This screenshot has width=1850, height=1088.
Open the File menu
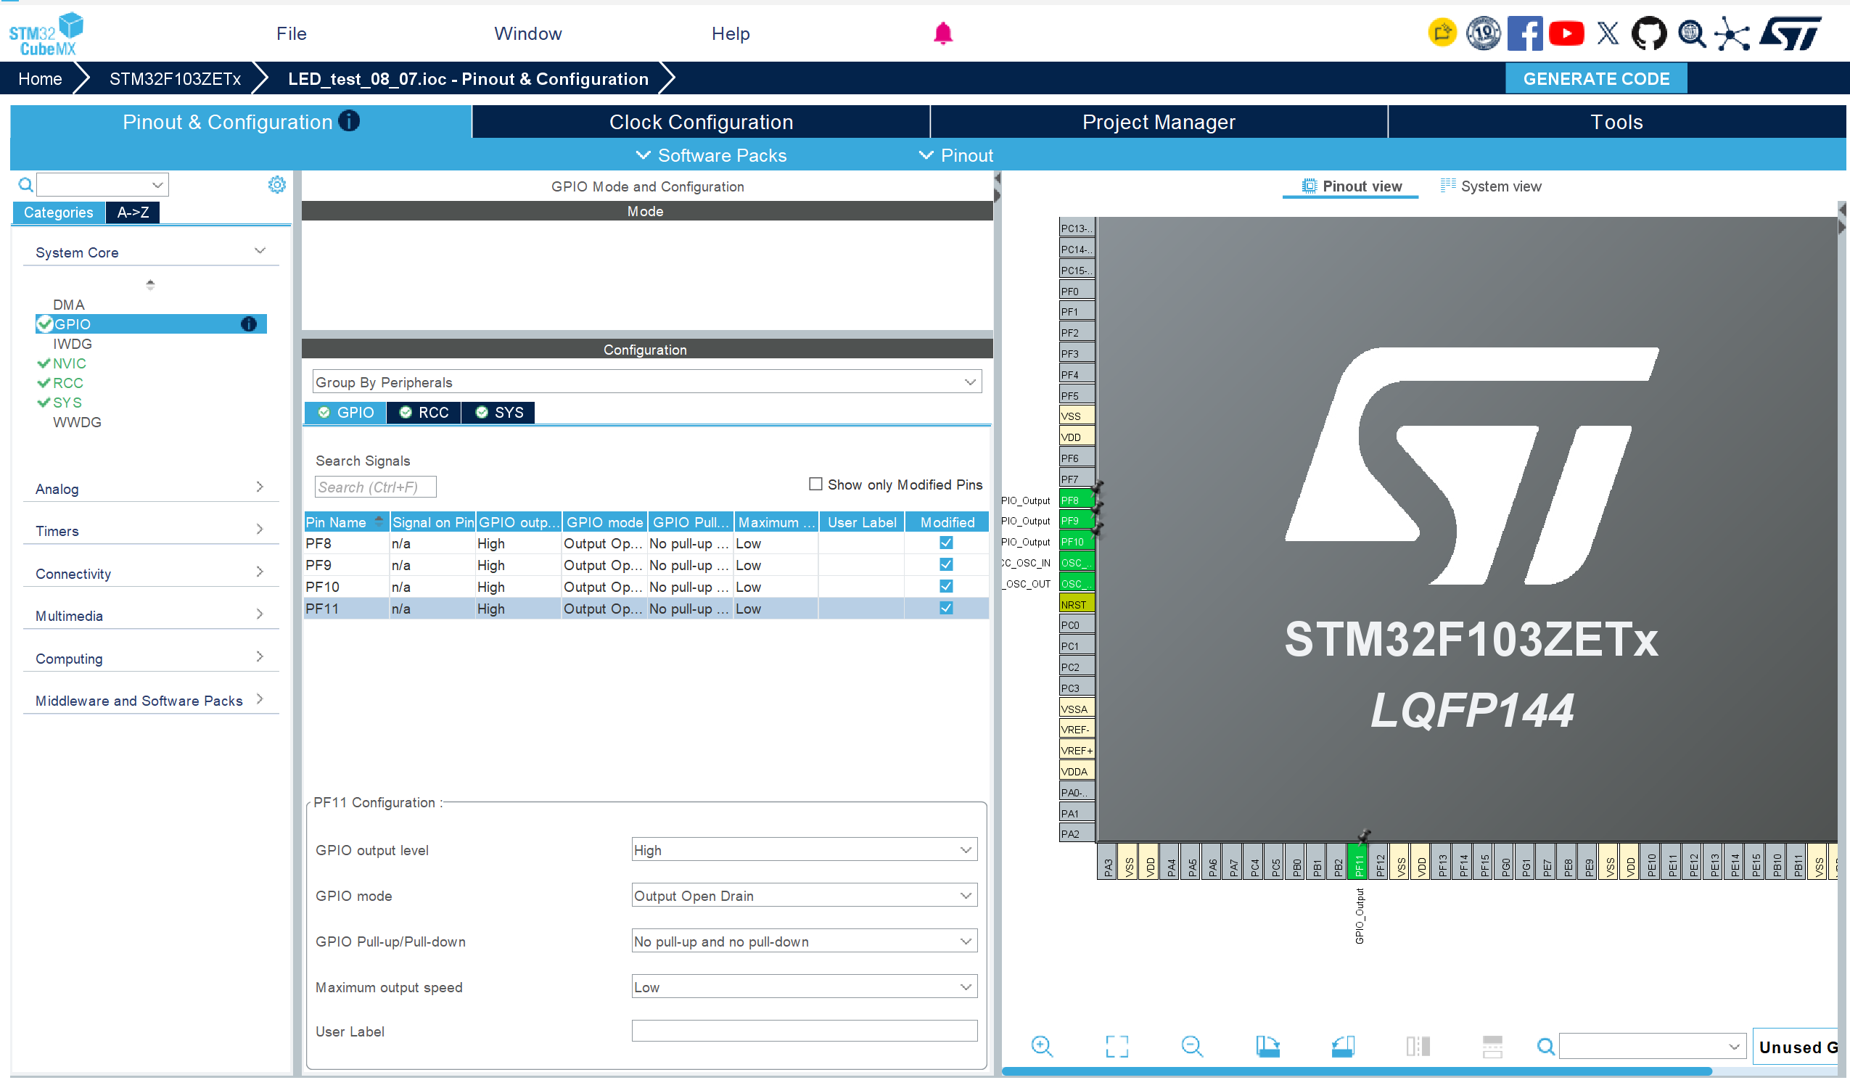click(x=292, y=34)
